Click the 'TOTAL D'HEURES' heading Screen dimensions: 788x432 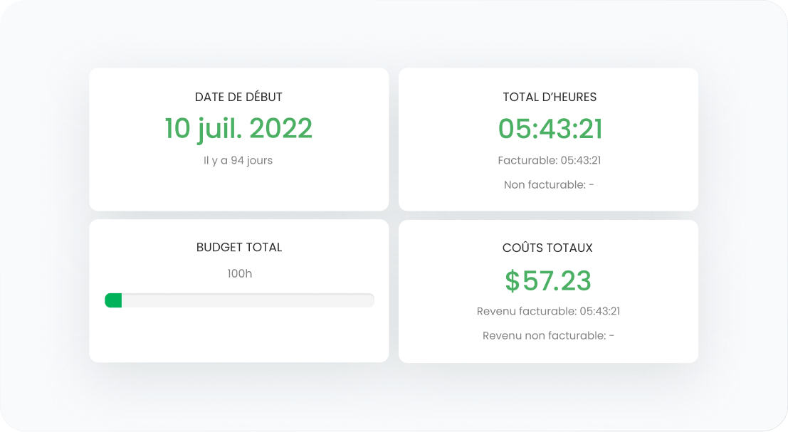pos(550,97)
